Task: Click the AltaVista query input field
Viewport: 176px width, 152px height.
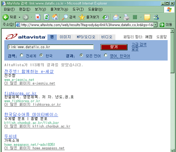Action: click(51, 47)
